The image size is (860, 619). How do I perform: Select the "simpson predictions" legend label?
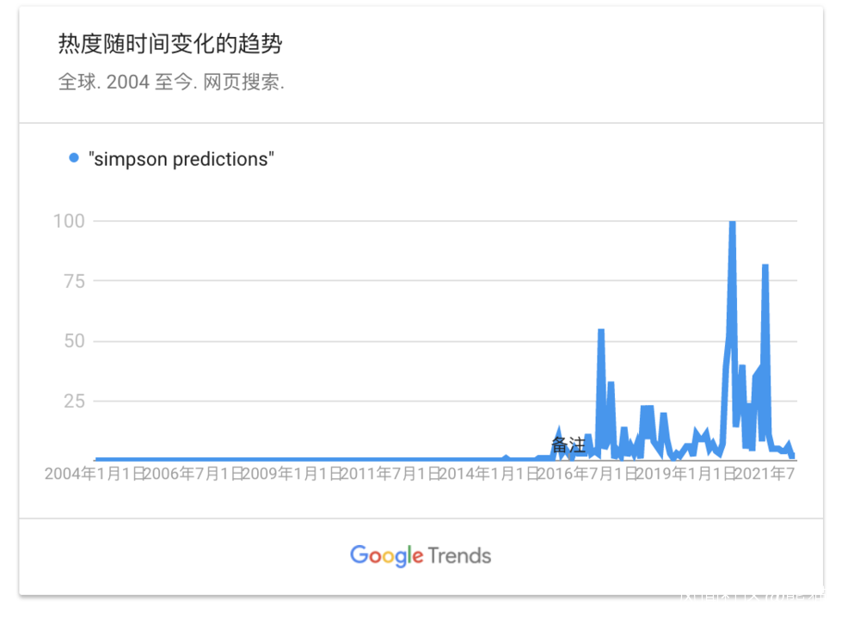[x=181, y=159]
